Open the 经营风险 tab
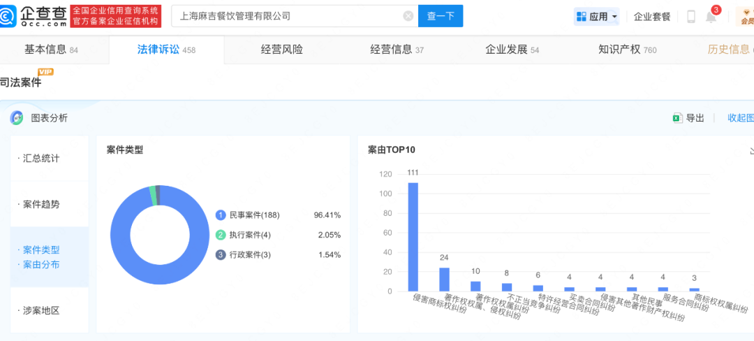 [281, 50]
